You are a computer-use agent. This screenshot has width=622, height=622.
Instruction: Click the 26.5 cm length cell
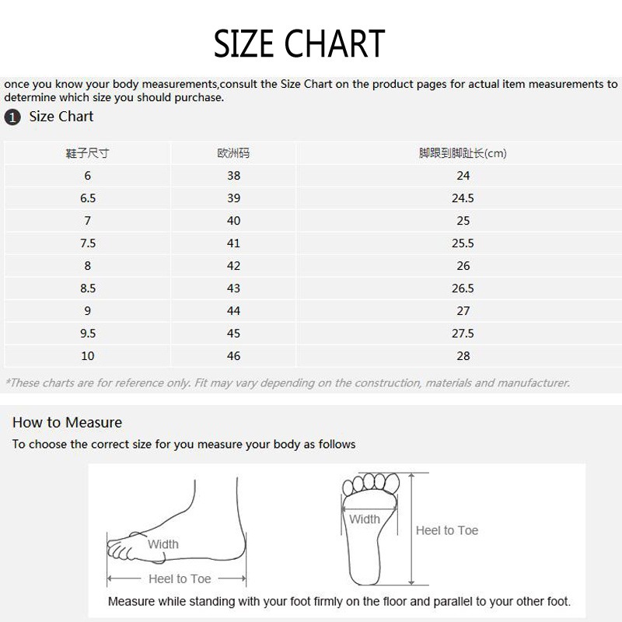(x=463, y=288)
